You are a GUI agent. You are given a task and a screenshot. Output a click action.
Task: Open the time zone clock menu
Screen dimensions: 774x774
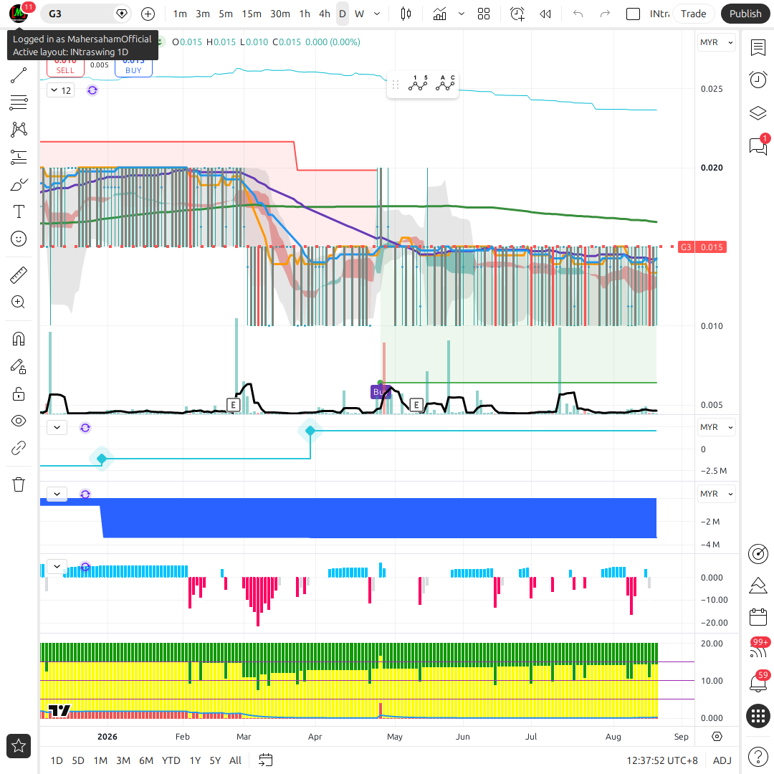tap(662, 760)
